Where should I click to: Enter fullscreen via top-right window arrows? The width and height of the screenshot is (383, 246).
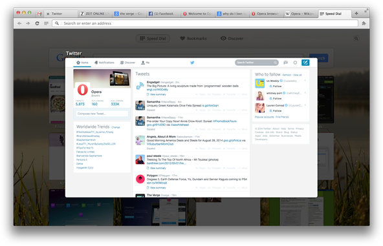pos(366,10)
